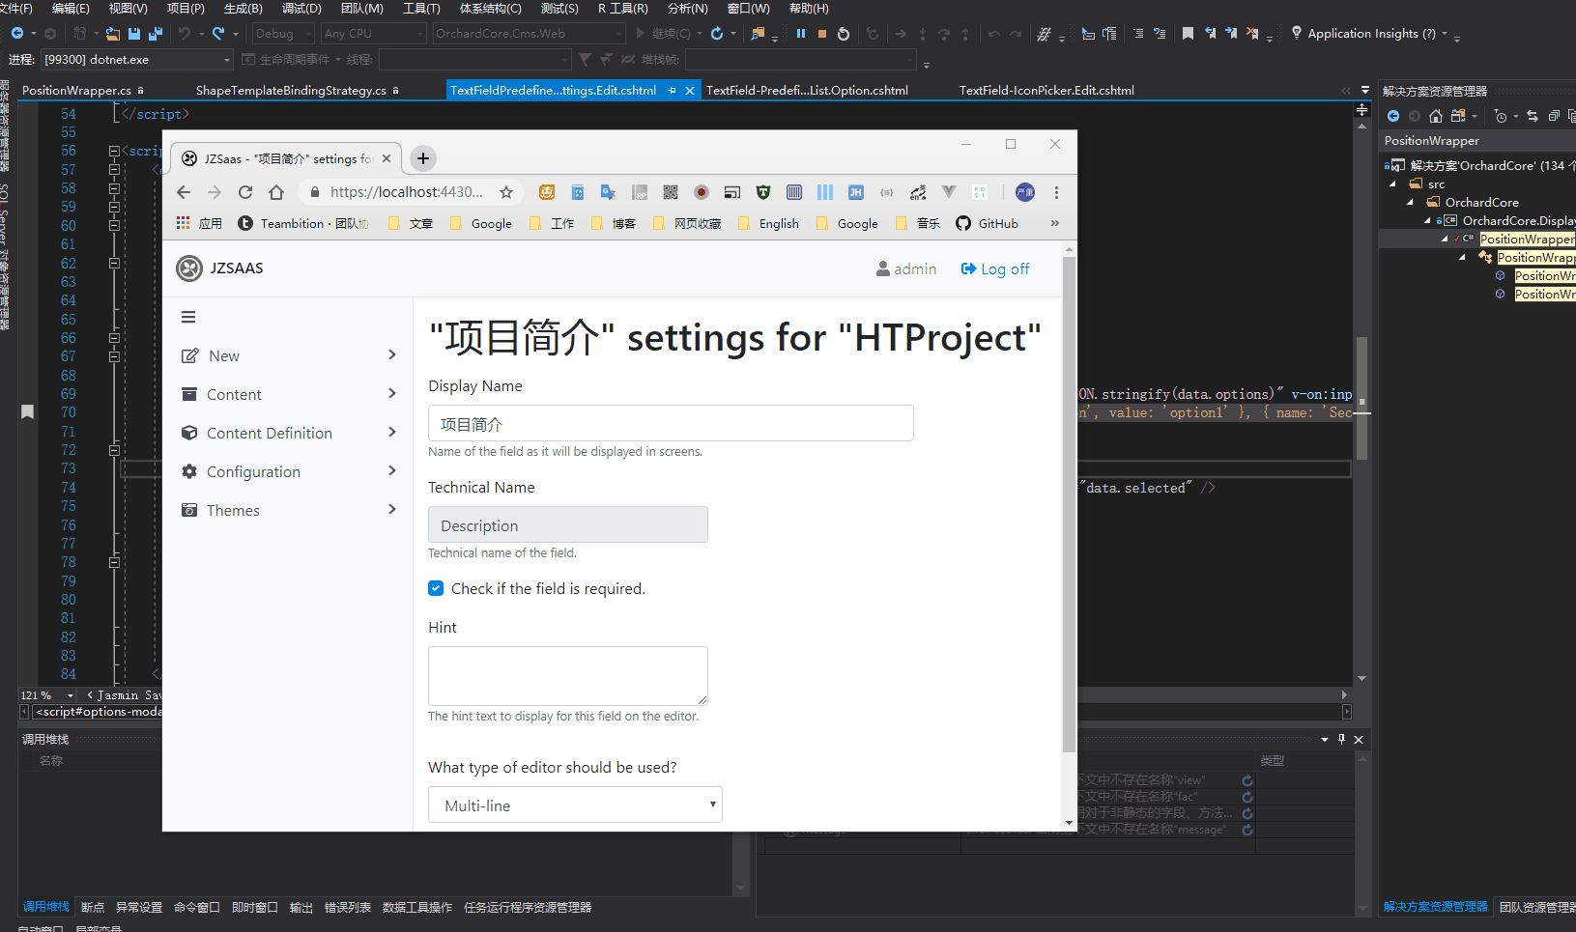Image resolution: width=1576 pixels, height=932 pixels.
Task: Stop debugging with the square stop icon
Action: coord(822,34)
